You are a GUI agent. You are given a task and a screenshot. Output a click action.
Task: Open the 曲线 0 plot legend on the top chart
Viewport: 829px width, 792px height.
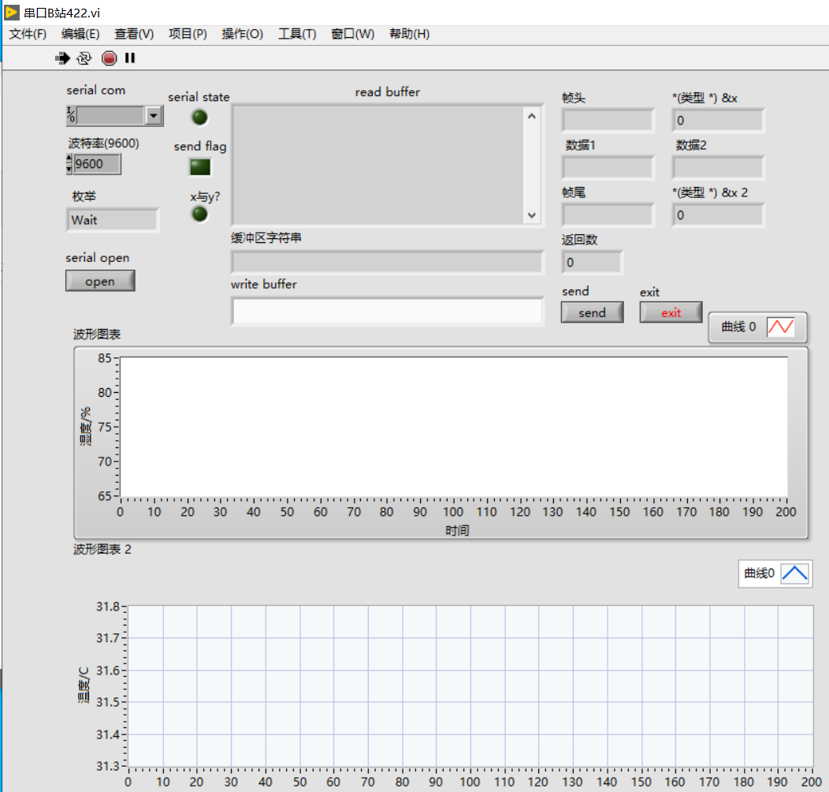pos(757,327)
